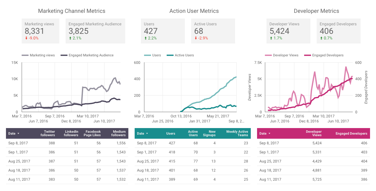Screen dimensions: 376x191
Task: Click the green up arrow under Users scorecard
Action: [146, 38]
